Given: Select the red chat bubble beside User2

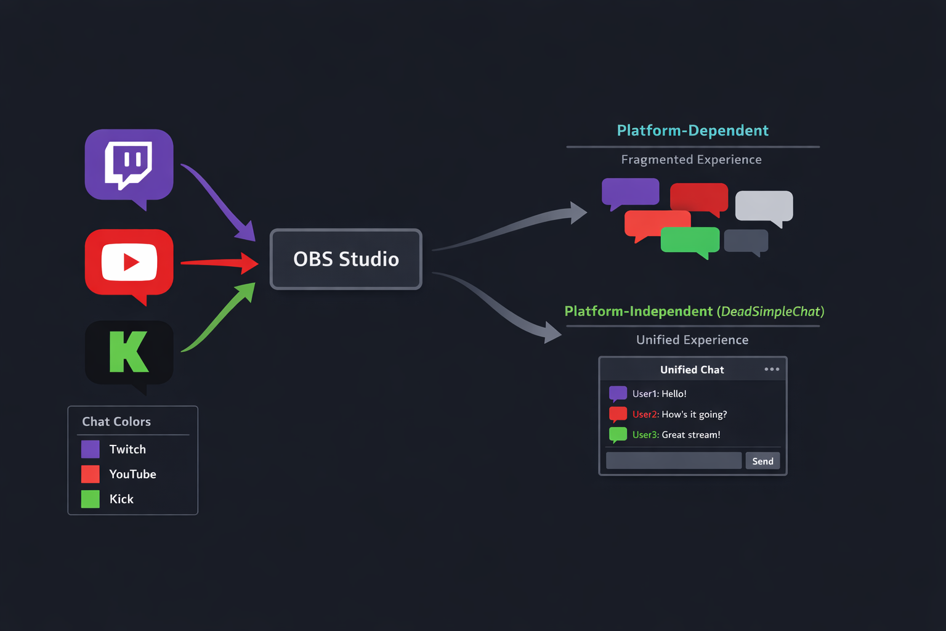Looking at the screenshot, I should (618, 414).
